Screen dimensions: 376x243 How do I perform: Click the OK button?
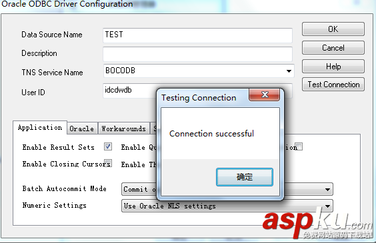333,29
